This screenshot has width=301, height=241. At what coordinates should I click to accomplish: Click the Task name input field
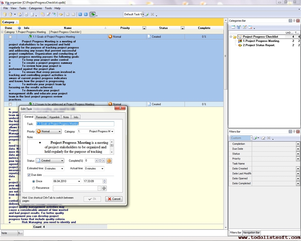[x=75, y=124]
